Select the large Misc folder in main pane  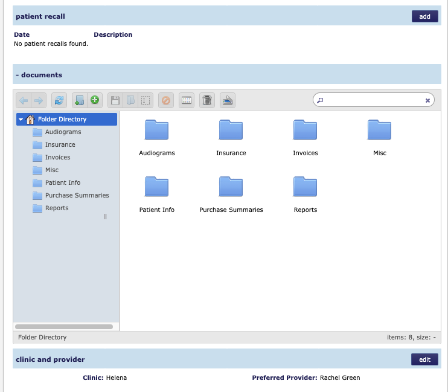(x=379, y=138)
